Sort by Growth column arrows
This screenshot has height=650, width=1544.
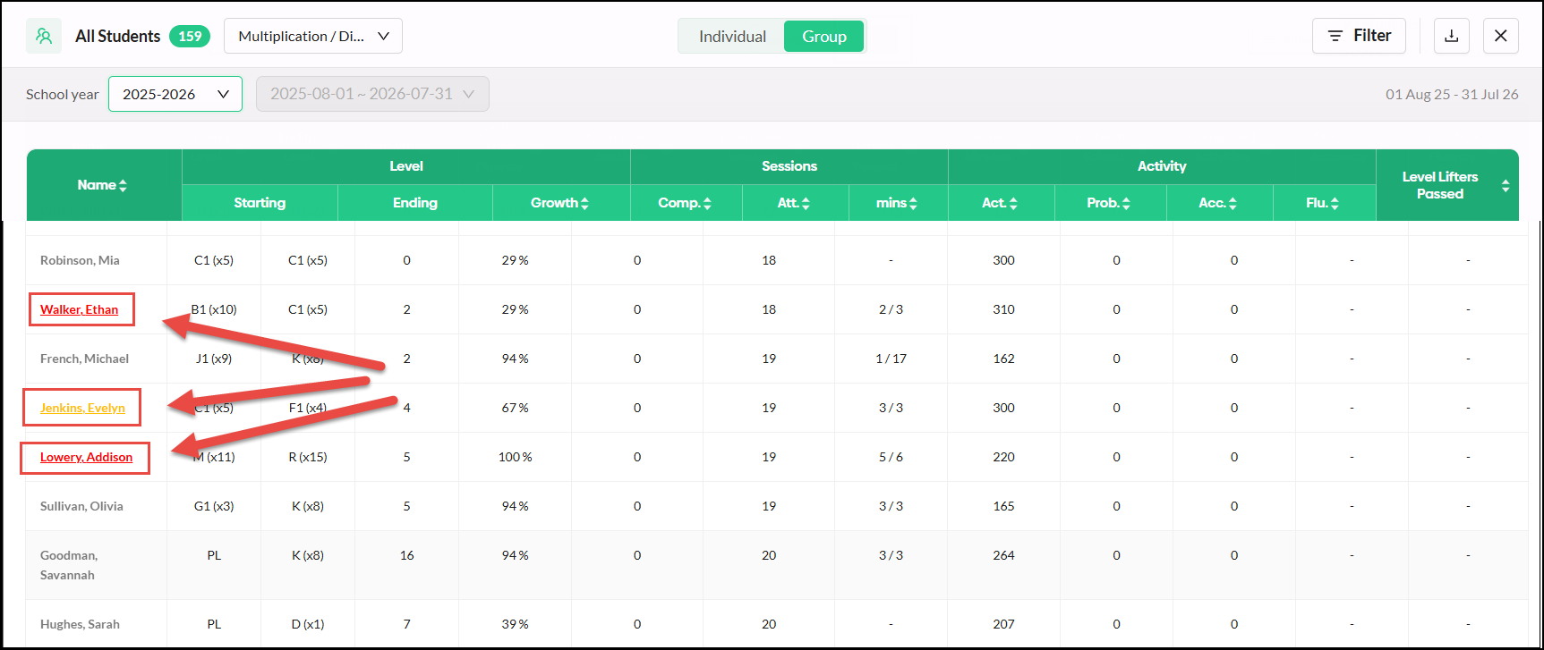coord(584,203)
